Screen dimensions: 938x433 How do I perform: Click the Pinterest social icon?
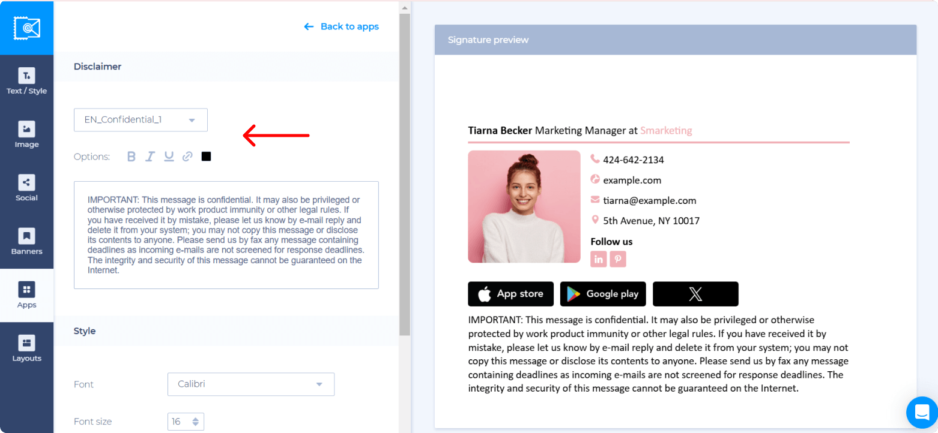coord(618,259)
